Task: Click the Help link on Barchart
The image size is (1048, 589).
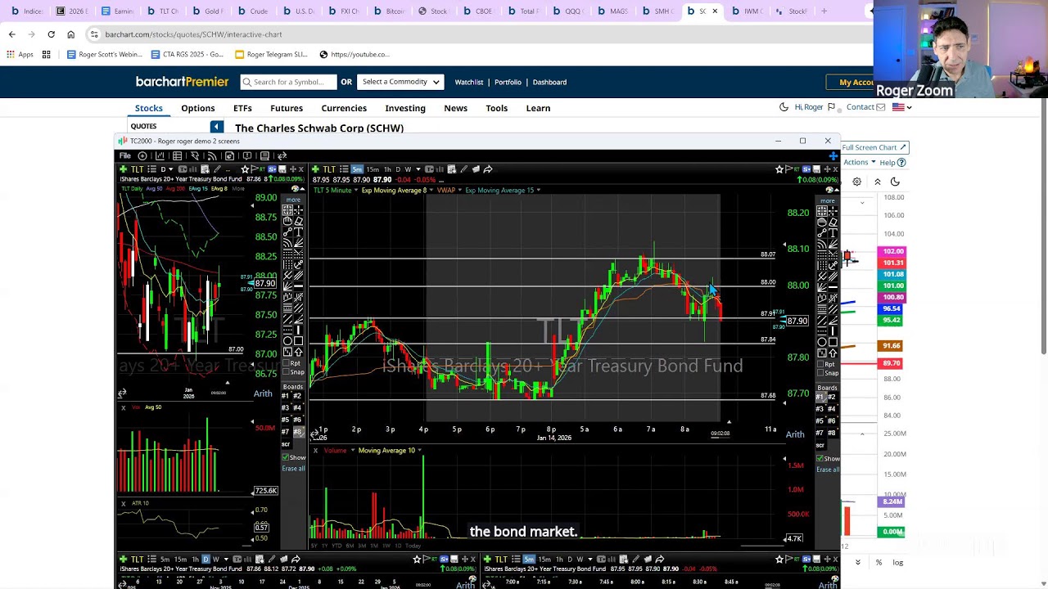Action: (892, 163)
